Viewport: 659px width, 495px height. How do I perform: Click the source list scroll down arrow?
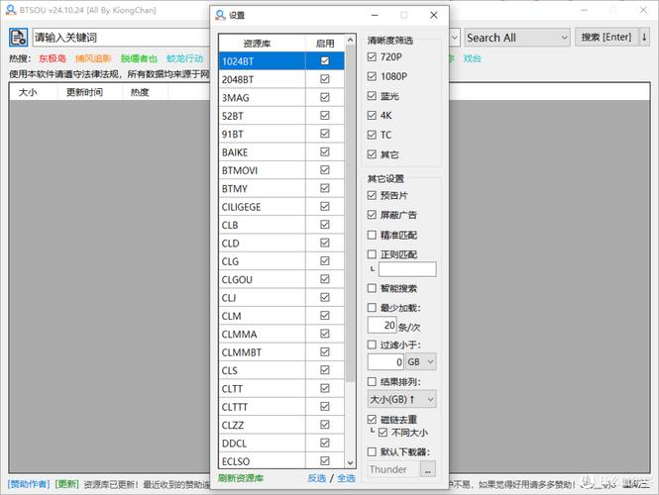point(351,463)
